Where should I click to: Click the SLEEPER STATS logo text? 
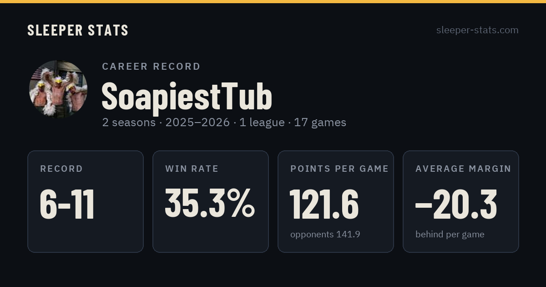(78, 30)
